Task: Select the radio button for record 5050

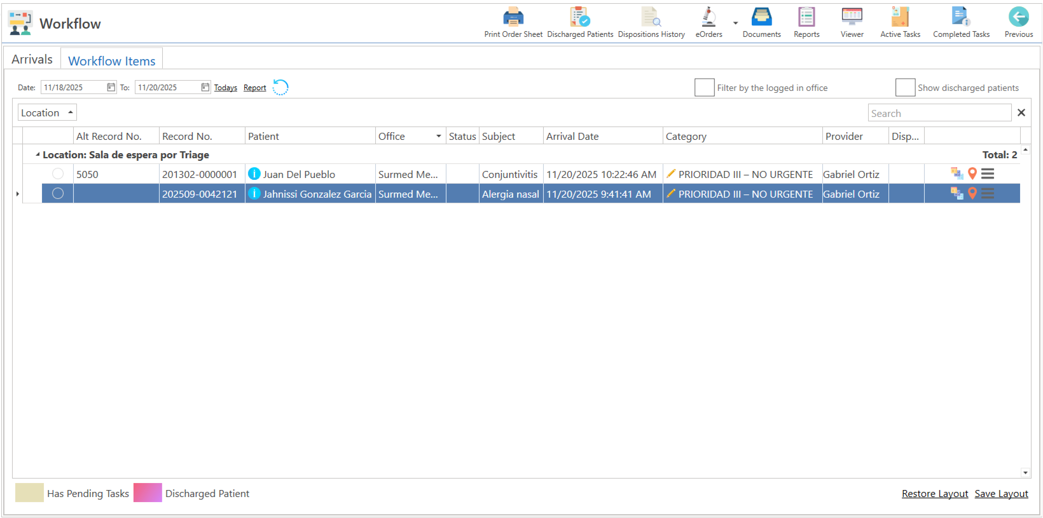Action: coord(58,174)
